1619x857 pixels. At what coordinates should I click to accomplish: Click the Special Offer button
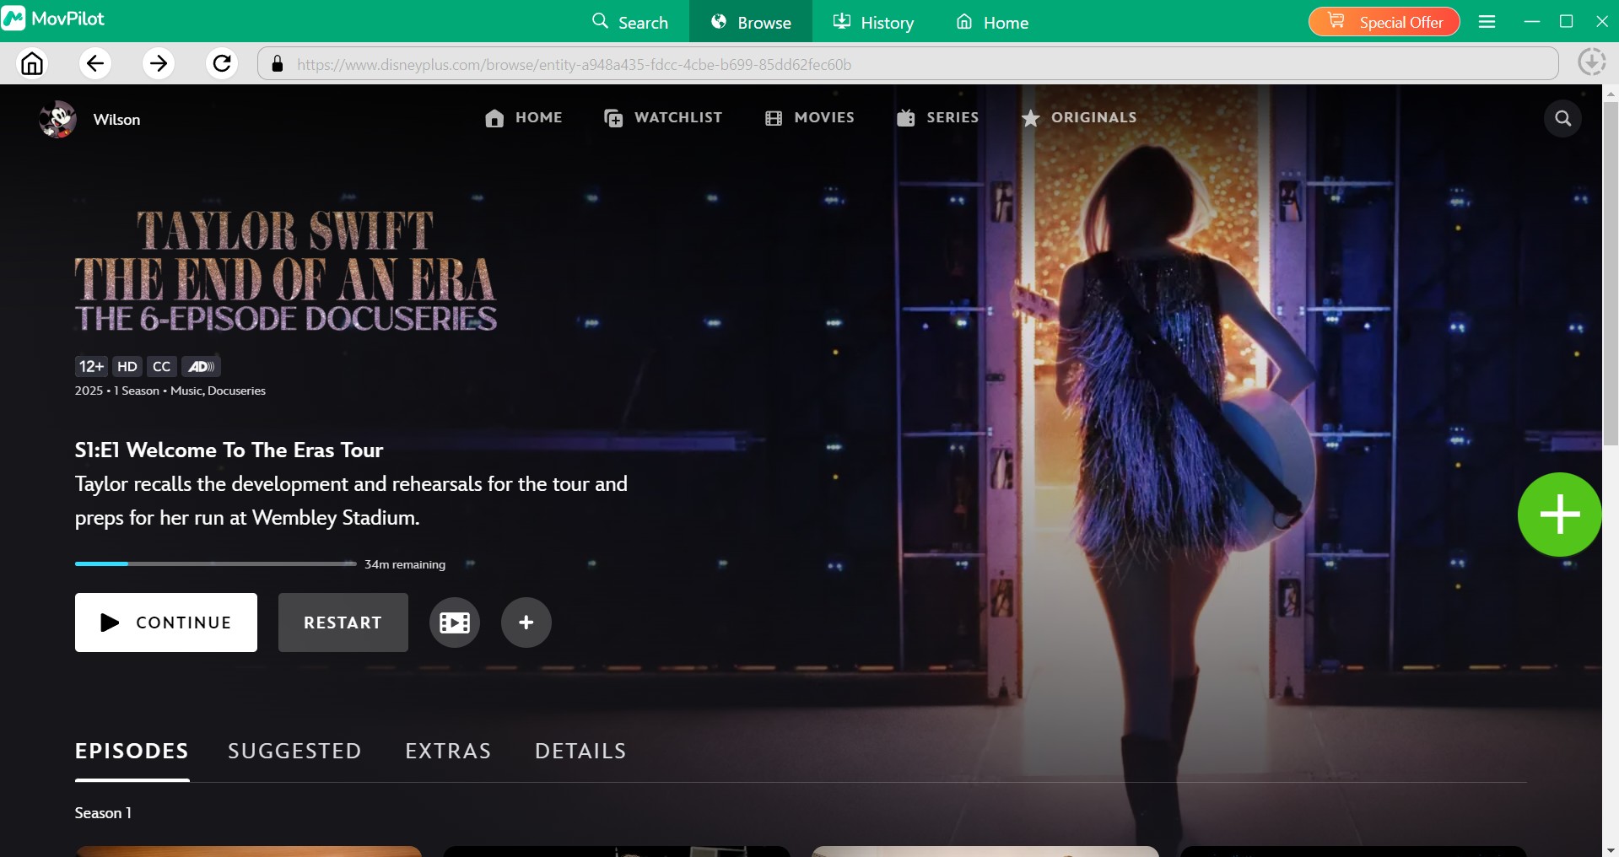click(x=1384, y=21)
